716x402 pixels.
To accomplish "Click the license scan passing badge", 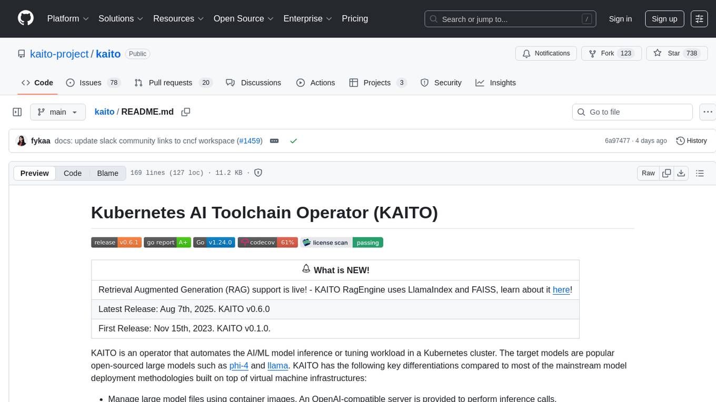I will (x=342, y=242).
